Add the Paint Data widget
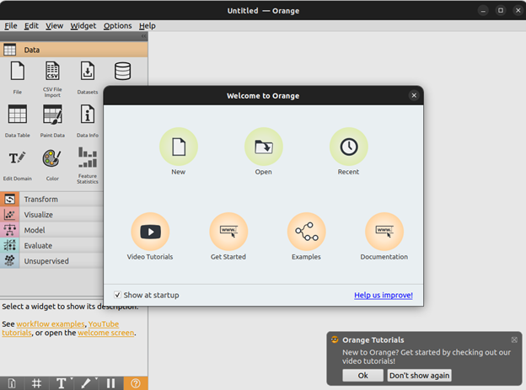The image size is (526, 390). (x=52, y=121)
